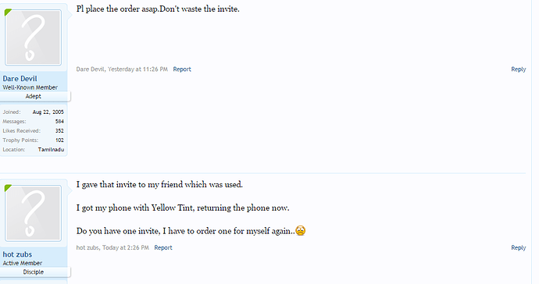Open Dare Devil's avatar placeholder image
The height and width of the screenshot is (284, 539).
point(33,37)
